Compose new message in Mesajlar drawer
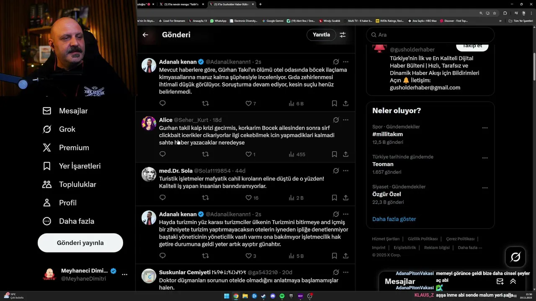Screen dimensions: 536x301 pyautogui.click(x=500, y=281)
